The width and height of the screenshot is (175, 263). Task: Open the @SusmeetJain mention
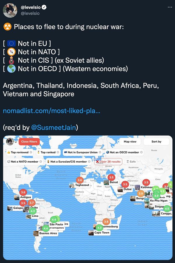point(54,127)
